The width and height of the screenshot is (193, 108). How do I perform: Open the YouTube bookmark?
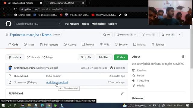[104, 15]
